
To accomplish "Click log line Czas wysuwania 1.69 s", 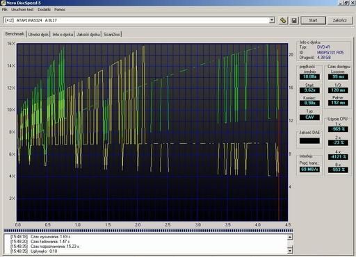I will (40, 237).
